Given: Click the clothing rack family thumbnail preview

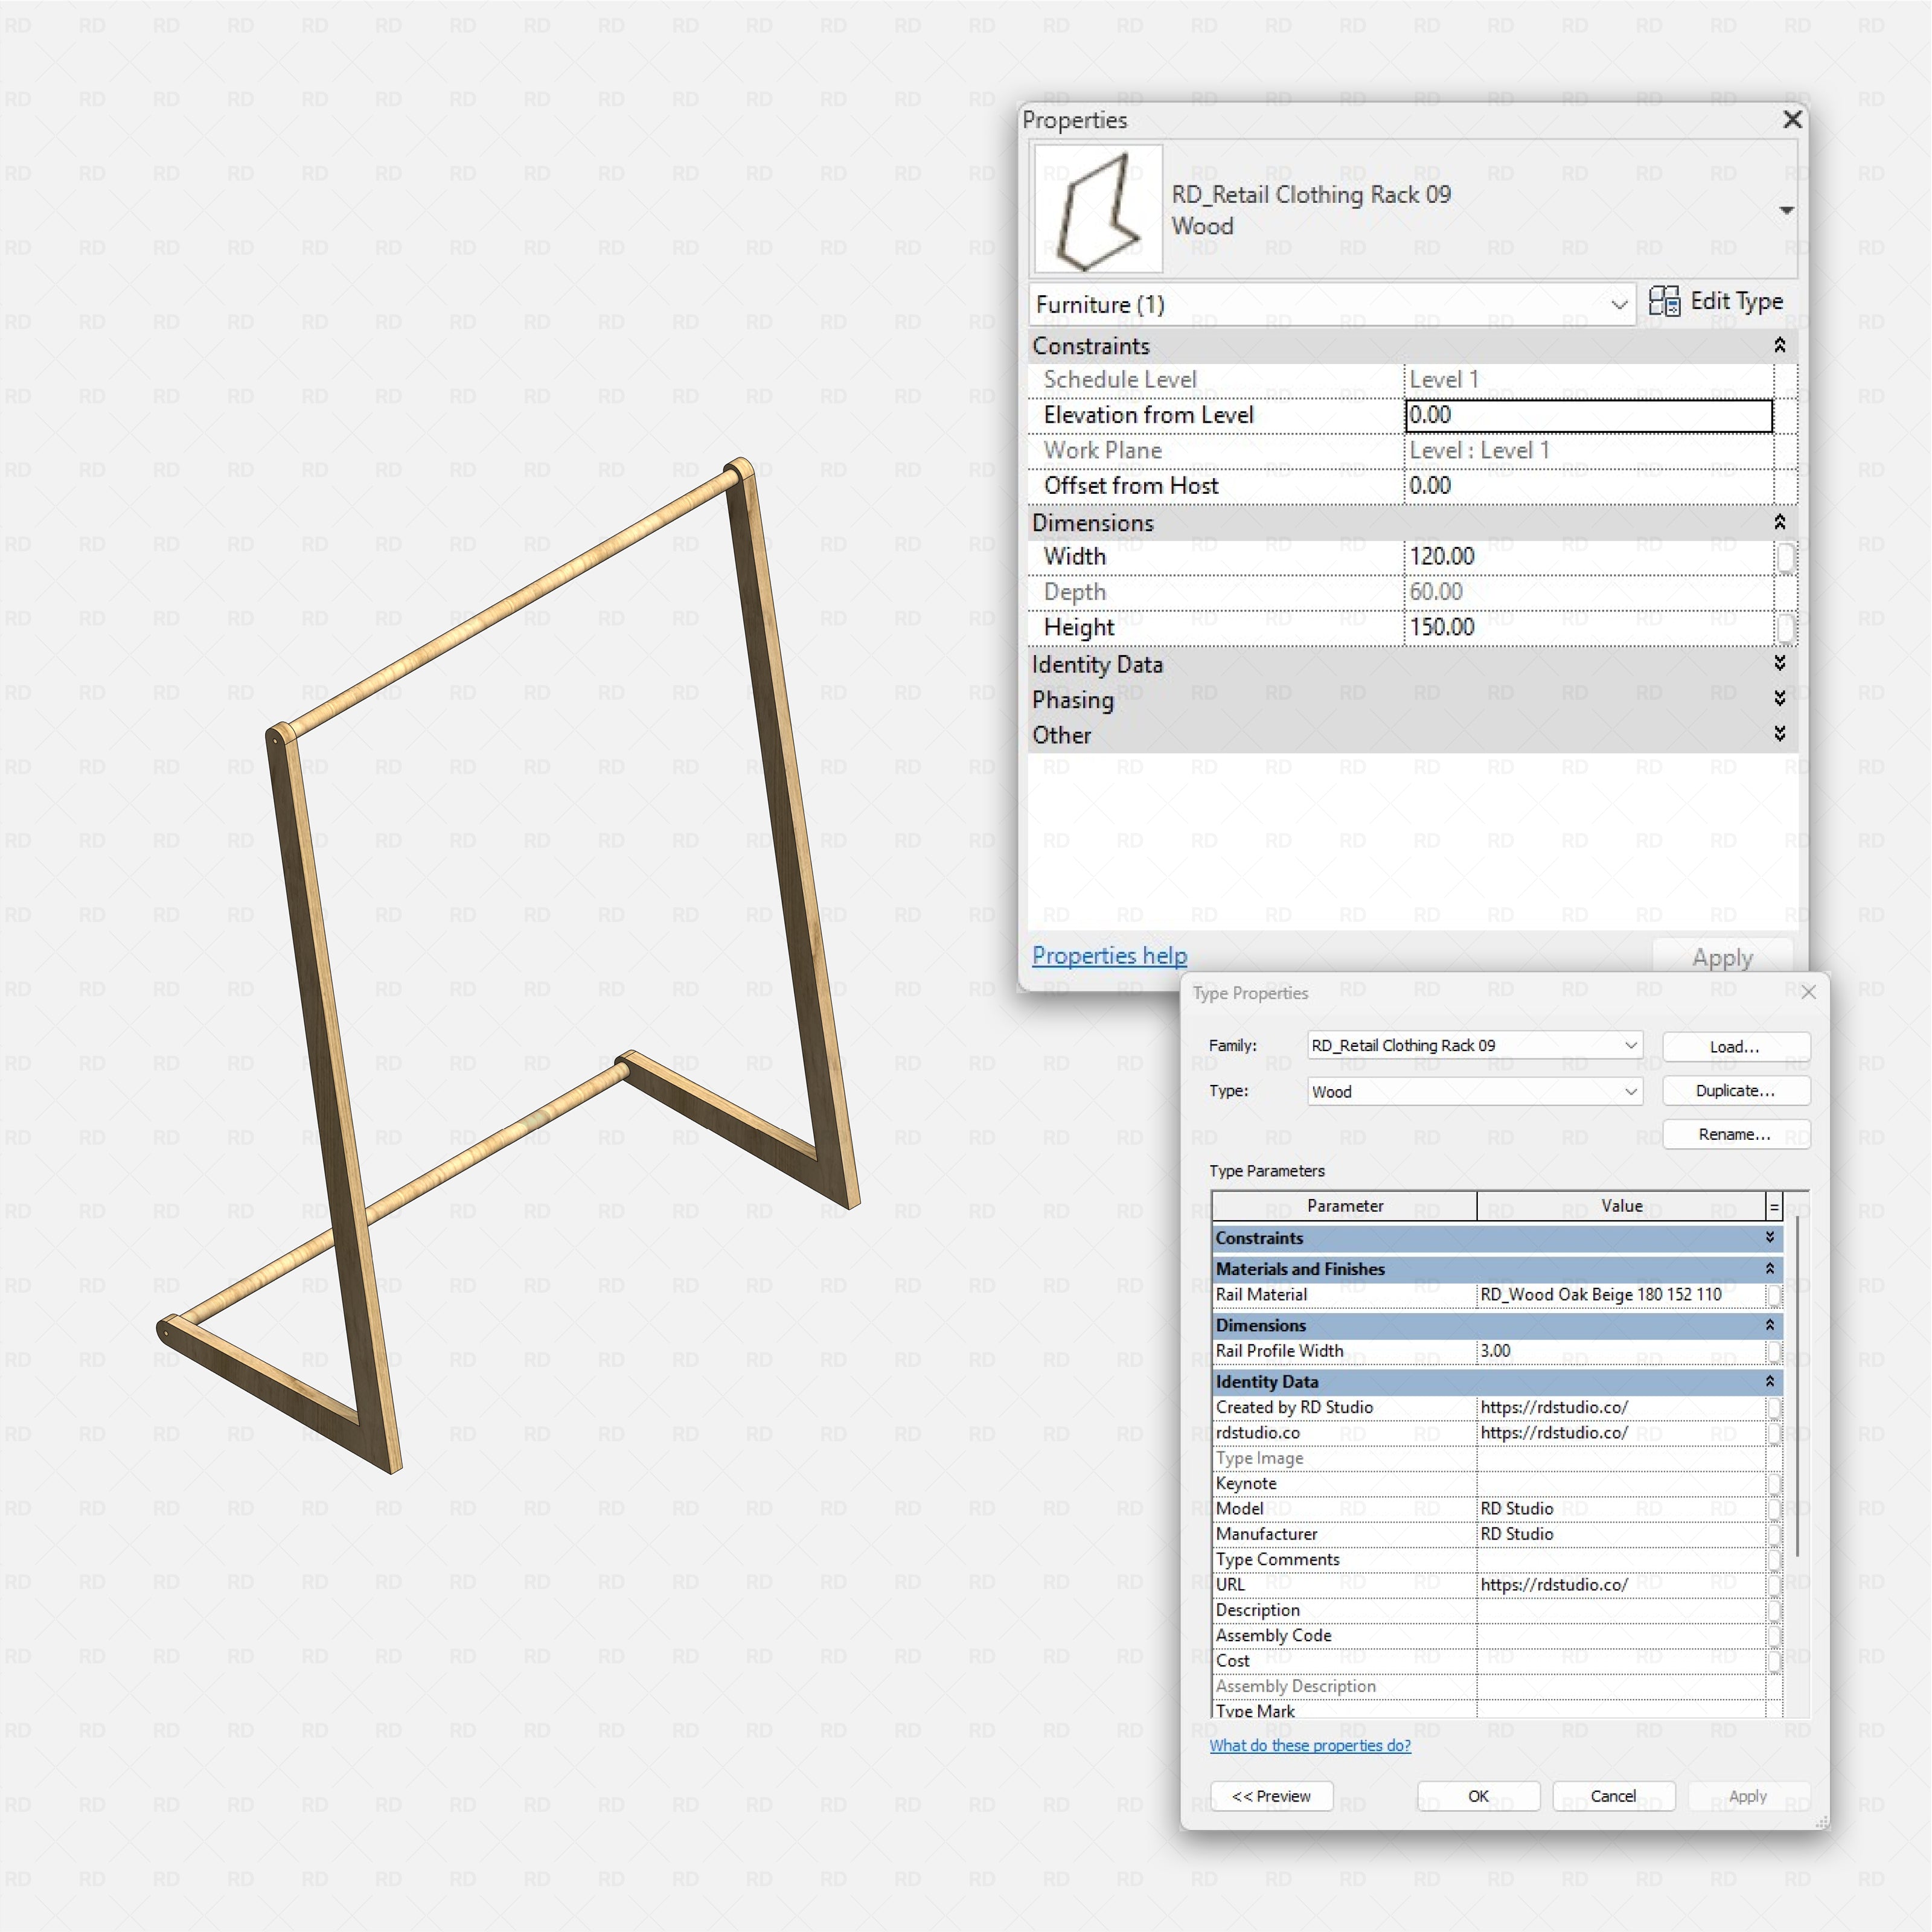Looking at the screenshot, I should (x=1098, y=209).
